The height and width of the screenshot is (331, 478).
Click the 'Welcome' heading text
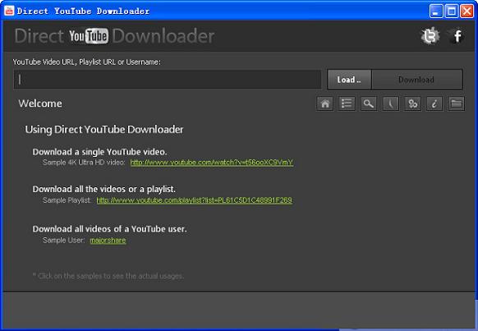(x=40, y=103)
